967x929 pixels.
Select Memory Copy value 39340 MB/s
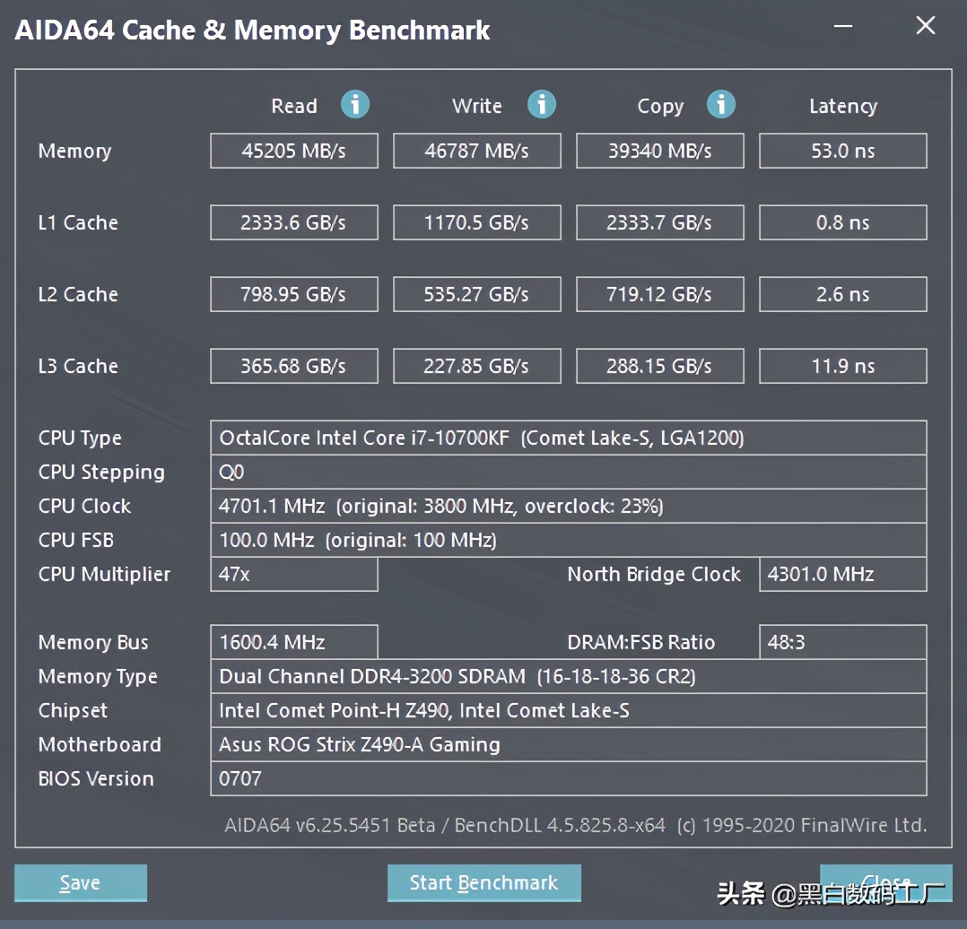(660, 151)
